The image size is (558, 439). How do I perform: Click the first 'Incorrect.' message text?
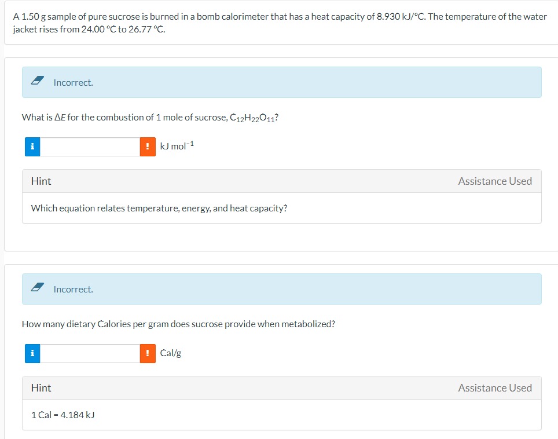coord(74,83)
